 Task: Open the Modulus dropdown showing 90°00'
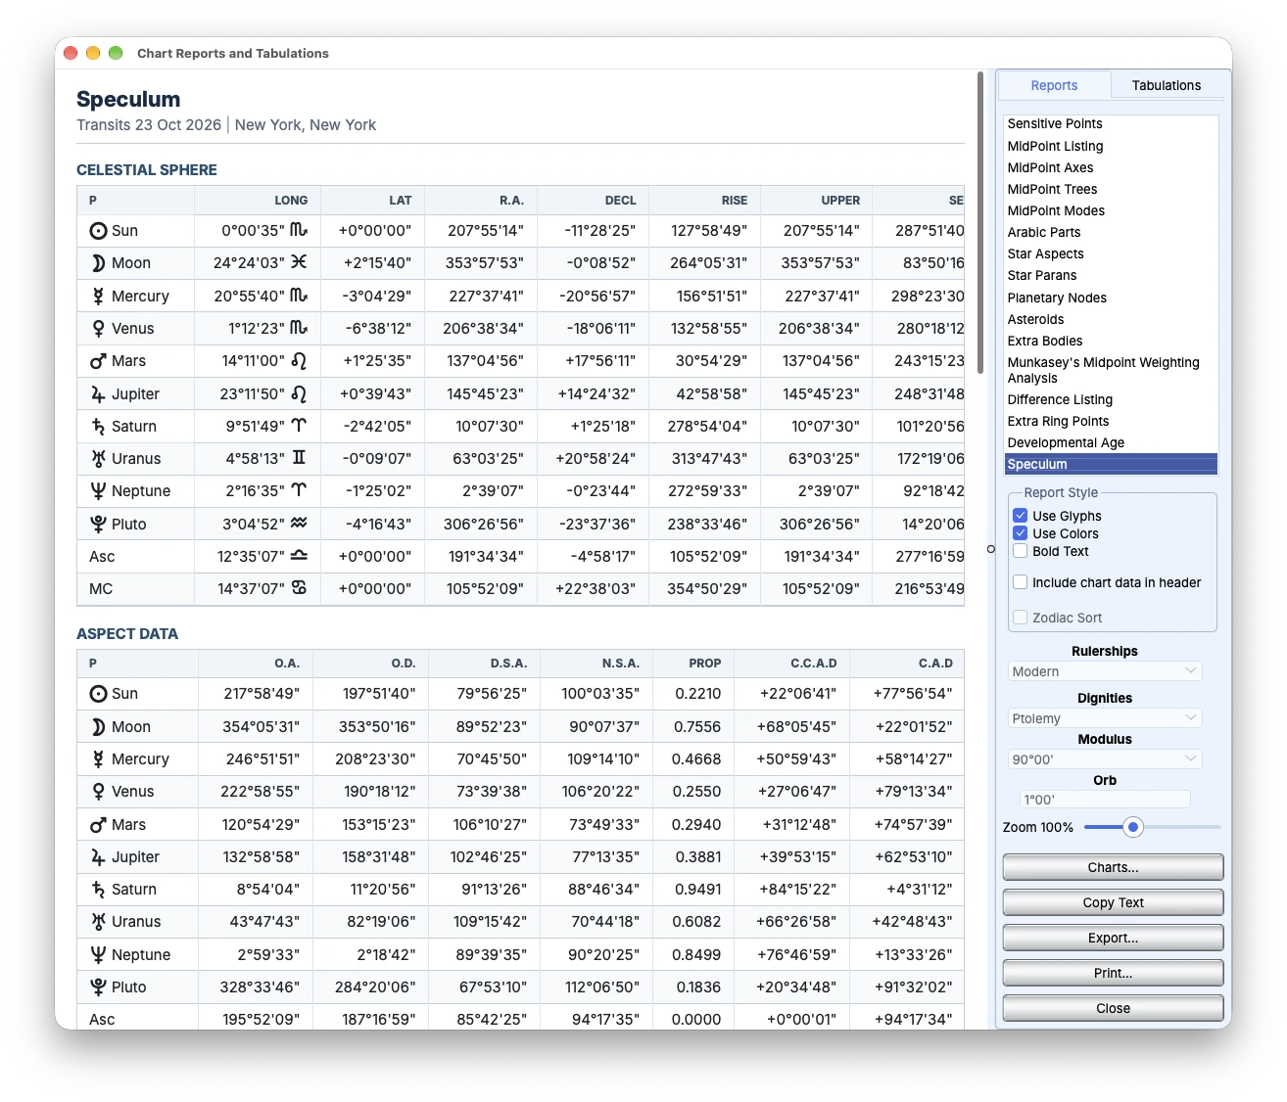1105,759
